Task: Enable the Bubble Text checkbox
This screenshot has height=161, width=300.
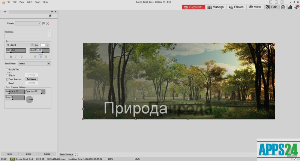Action: 7,69
